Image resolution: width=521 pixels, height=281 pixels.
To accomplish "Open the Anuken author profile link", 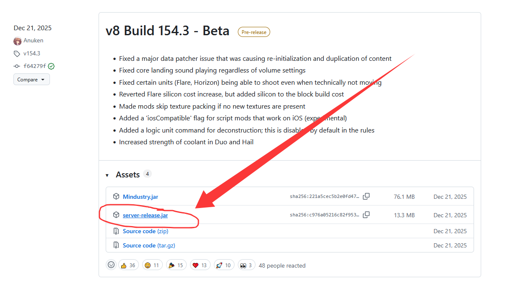I will (x=33, y=41).
